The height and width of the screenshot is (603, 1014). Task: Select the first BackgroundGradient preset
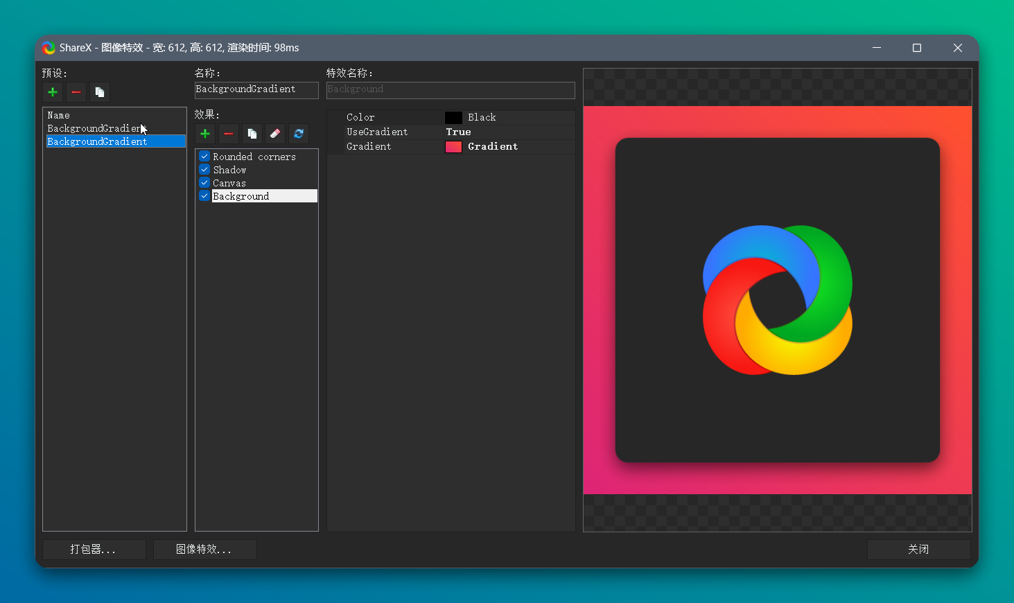(115, 128)
